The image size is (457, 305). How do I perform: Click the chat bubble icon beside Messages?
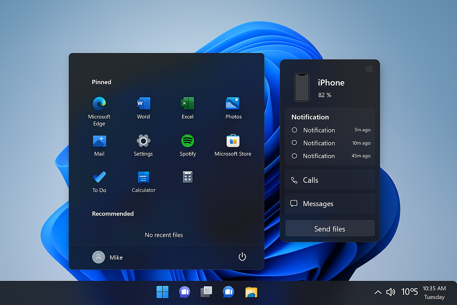[x=294, y=203]
